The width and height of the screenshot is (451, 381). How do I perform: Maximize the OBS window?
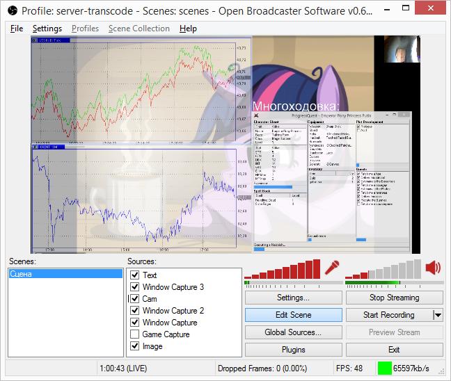click(406, 8)
